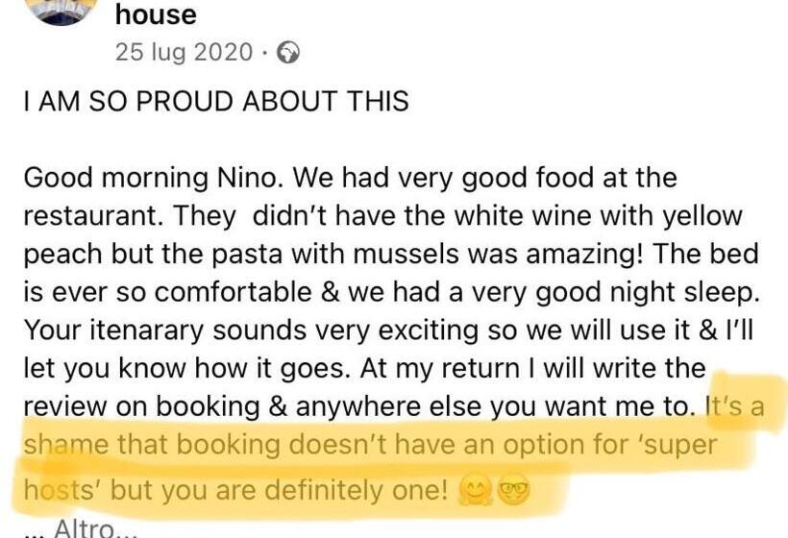Image resolution: width=788 pixels, height=538 pixels.
Task: Open the "house" page name link
Action: click(x=155, y=14)
